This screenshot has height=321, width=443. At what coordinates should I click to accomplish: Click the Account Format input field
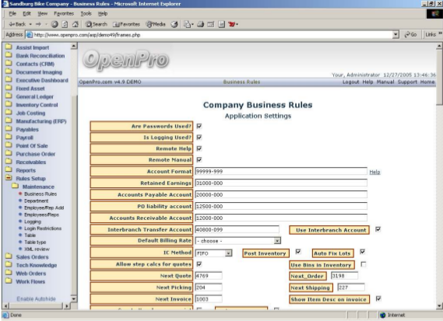pos(281,171)
